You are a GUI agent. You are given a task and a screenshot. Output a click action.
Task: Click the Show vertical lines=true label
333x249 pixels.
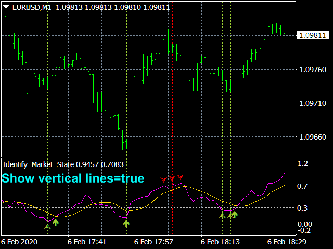pos(73,178)
